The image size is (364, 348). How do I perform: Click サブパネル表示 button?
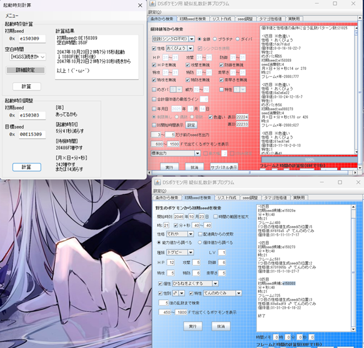coord(224,167)
